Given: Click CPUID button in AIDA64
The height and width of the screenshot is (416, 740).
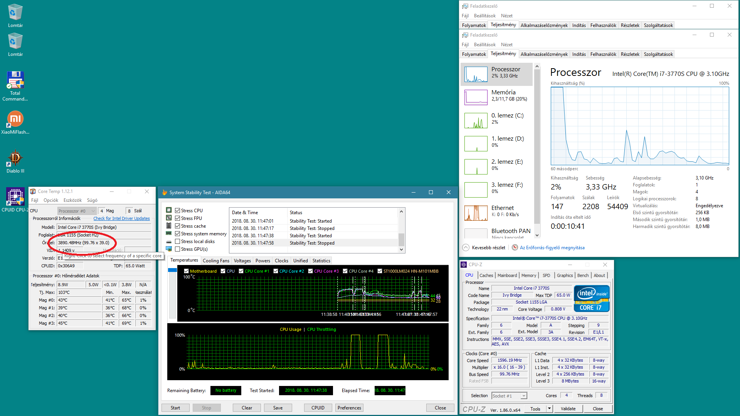Looking at the screenshot, I should tap(318, 408).
